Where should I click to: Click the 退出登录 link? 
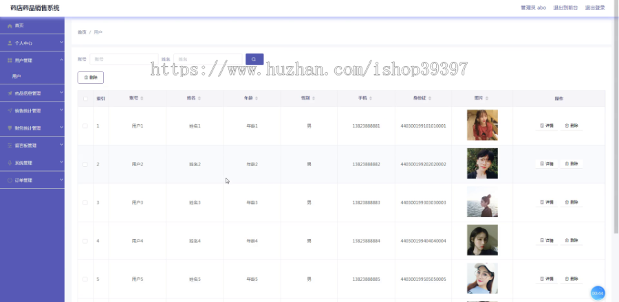595,8
